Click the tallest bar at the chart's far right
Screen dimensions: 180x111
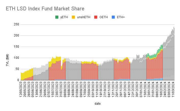[x=174, y=54]
